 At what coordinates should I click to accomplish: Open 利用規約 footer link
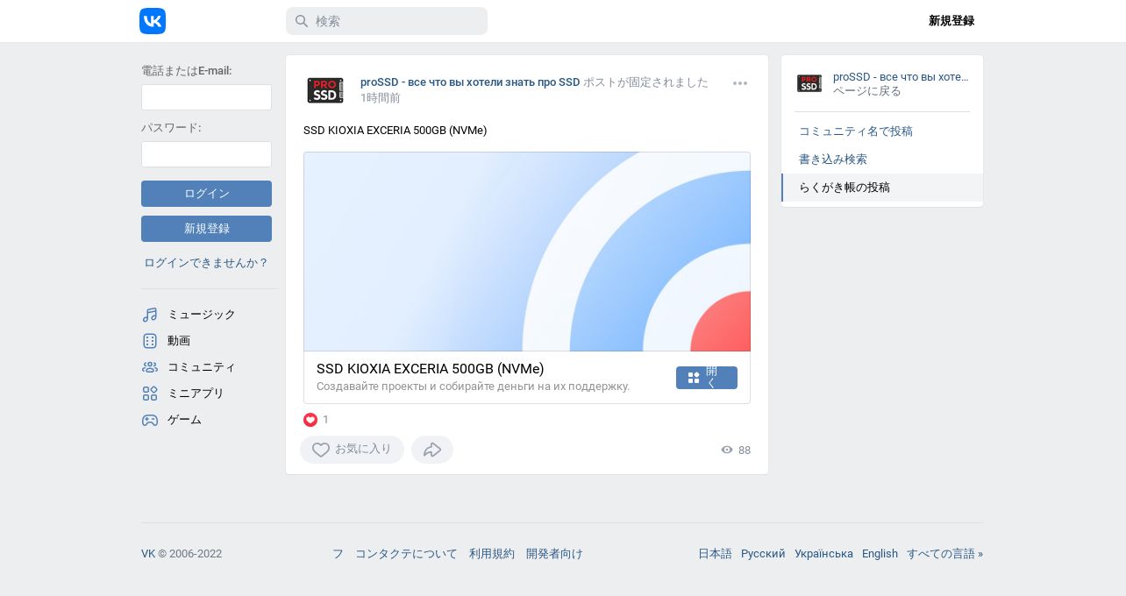pyautogui.click(x=492, y=554)
